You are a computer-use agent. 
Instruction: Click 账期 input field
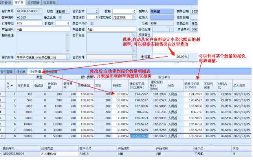124,11
